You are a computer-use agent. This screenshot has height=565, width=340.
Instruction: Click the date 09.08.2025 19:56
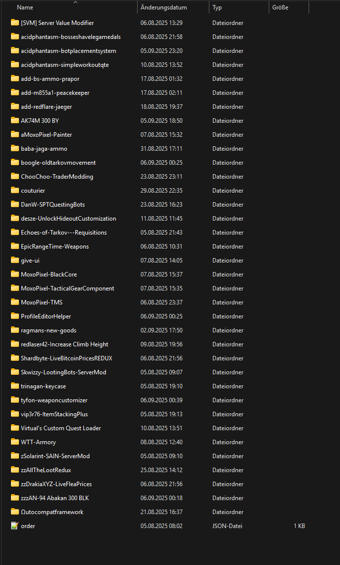pyautogui.click(x=162, y=344)
